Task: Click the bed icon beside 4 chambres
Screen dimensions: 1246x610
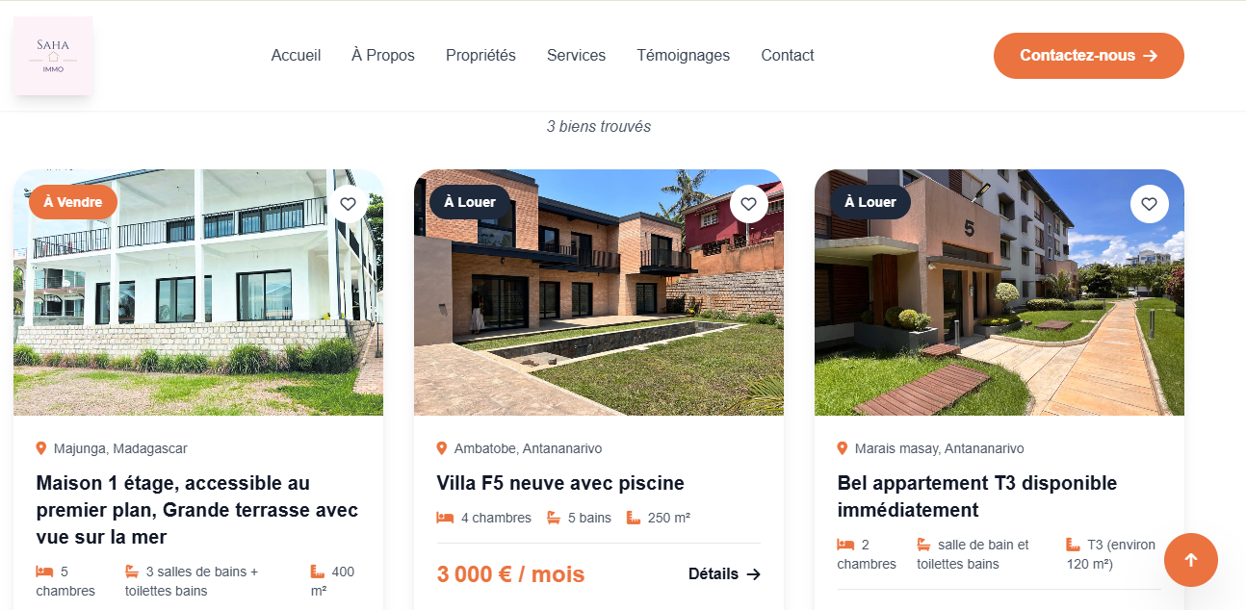Action: [x=445, y=518]
